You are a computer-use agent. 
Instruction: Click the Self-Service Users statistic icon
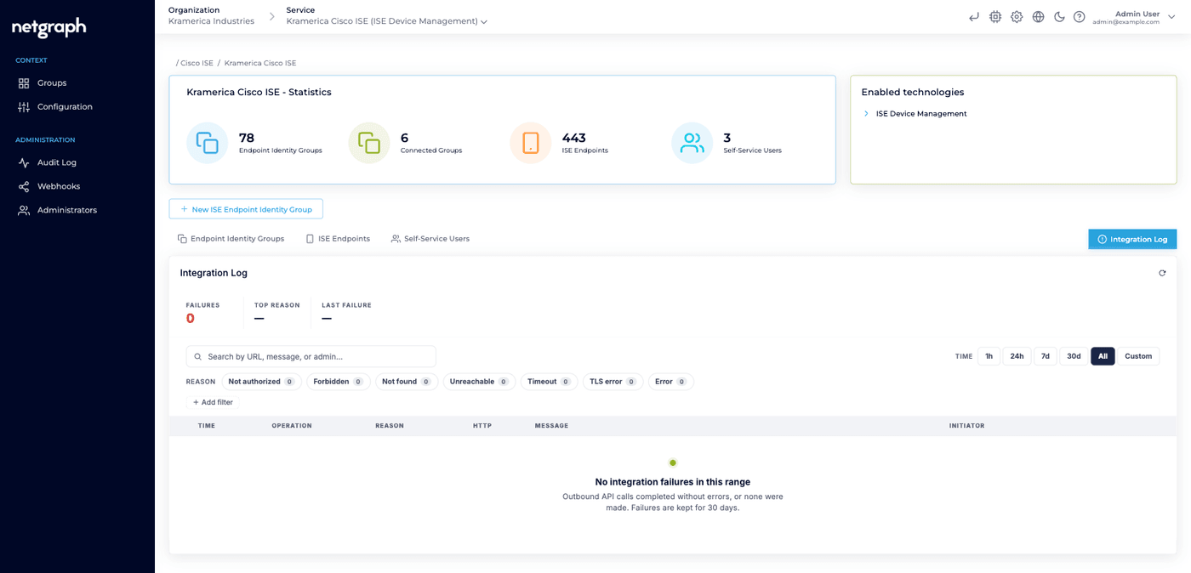tap(692, 143)
